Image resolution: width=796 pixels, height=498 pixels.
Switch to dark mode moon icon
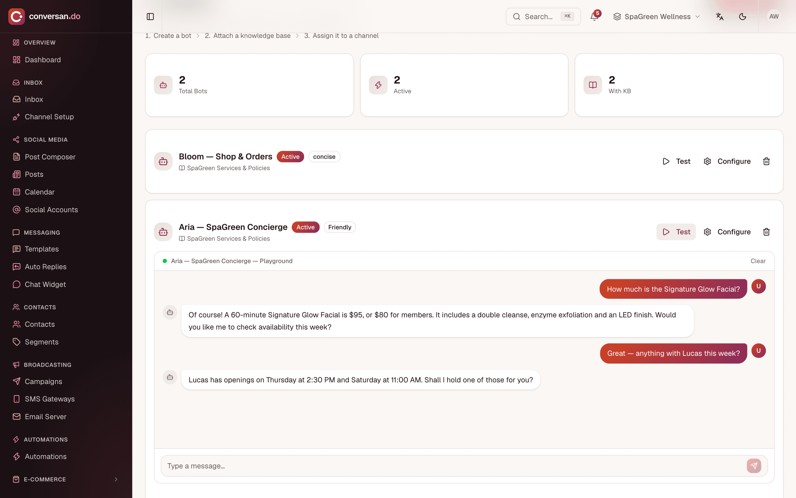click(x=742, y=17)
